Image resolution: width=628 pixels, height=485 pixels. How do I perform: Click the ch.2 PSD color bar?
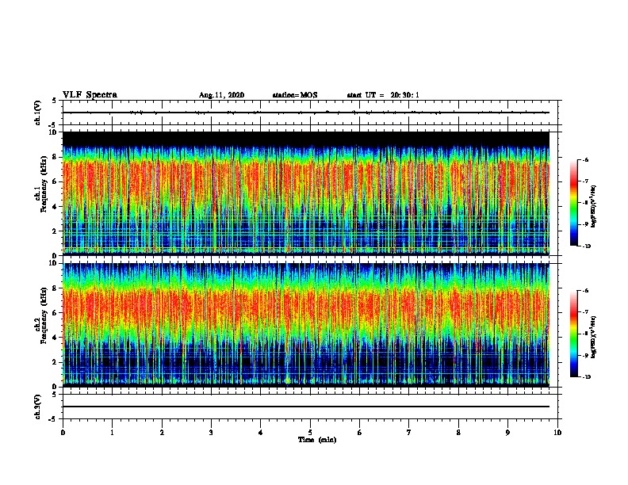[x=574, y=334]
